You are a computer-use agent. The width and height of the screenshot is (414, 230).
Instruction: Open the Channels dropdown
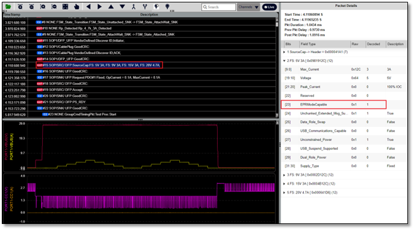pos(249,7)
